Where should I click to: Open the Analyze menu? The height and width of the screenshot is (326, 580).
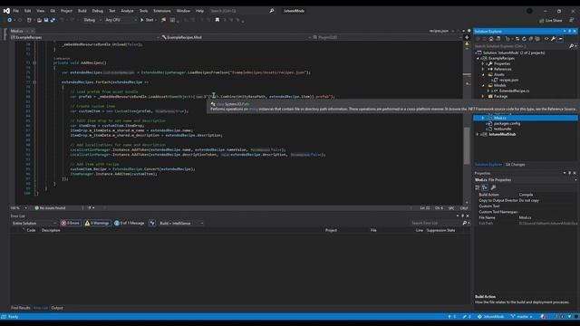(x=127, y=11)
